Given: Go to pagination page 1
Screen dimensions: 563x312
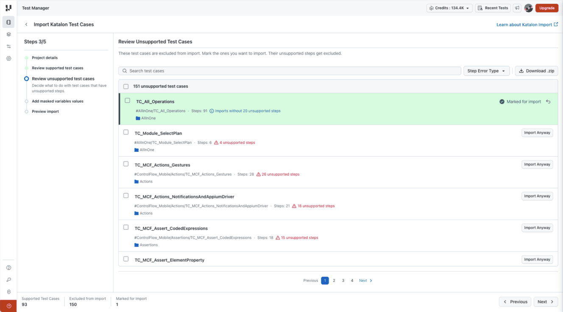Looking at the screenshot, I should click(325, 281).
